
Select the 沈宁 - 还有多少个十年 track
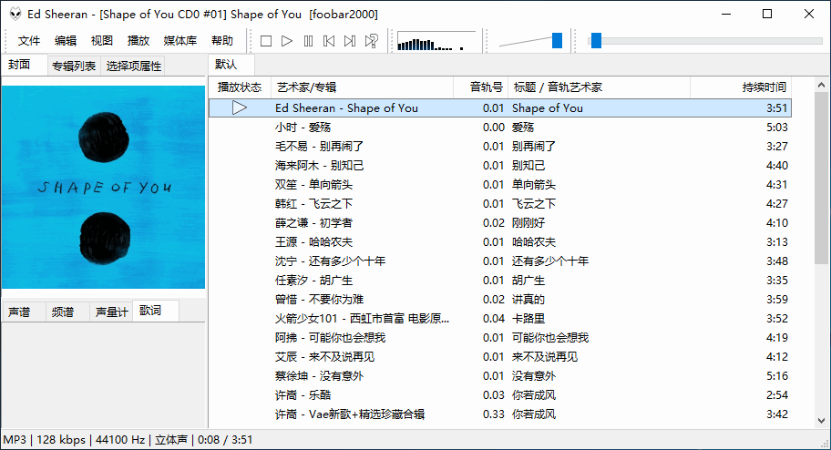pos(500,261)
